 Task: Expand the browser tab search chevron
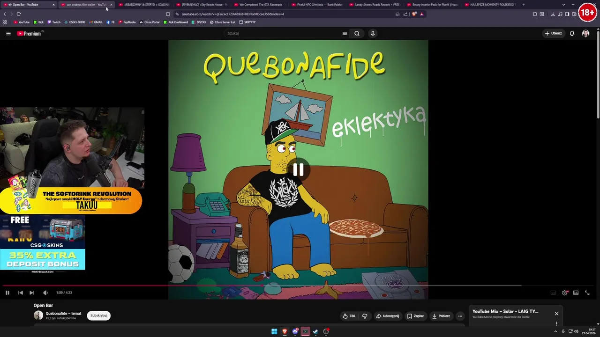(563, 5)
